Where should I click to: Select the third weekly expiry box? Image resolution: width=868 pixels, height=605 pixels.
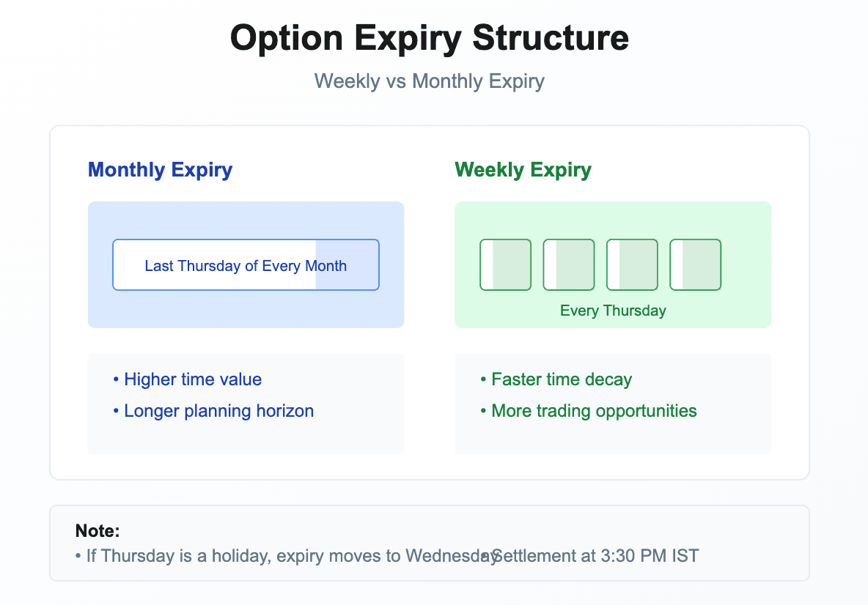click(632, 264)
